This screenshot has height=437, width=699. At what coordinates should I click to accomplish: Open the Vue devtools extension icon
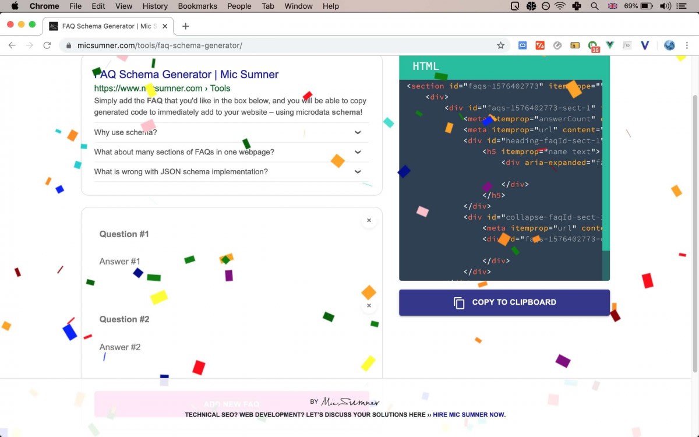(610, 45)
